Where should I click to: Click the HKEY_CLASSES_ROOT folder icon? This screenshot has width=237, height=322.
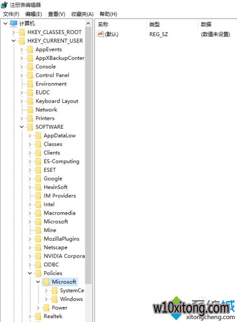22,32
